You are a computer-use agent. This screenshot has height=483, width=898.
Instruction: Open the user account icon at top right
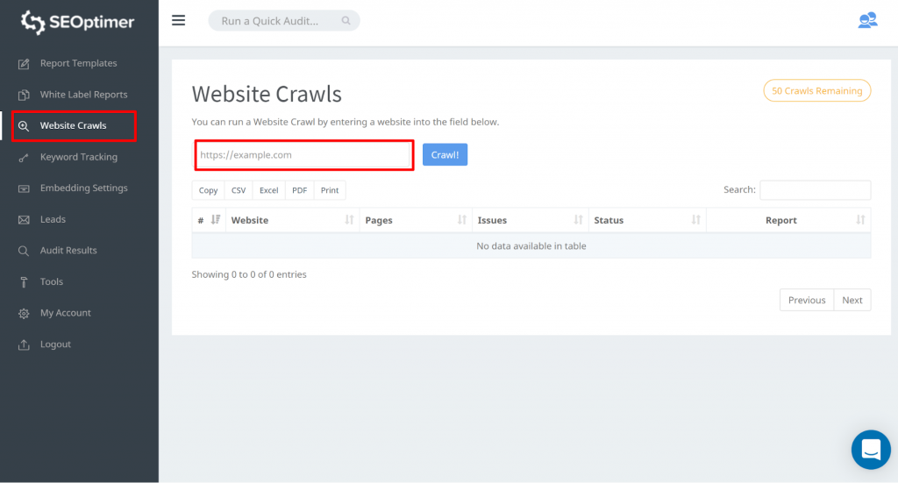866,20
